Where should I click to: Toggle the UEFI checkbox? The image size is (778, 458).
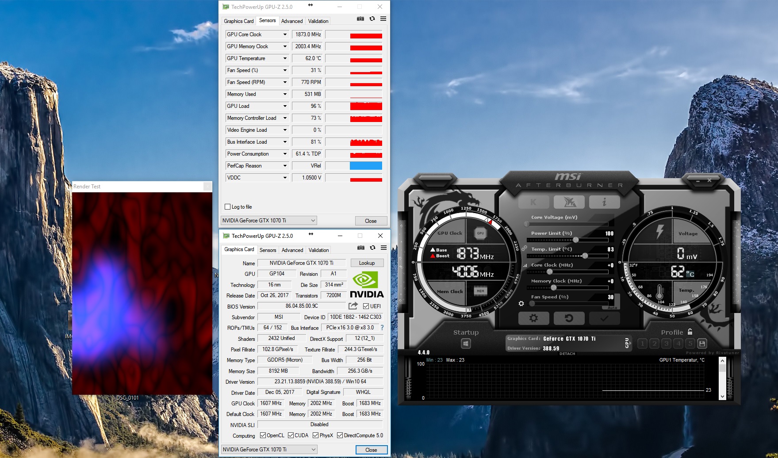click(366, 306)
